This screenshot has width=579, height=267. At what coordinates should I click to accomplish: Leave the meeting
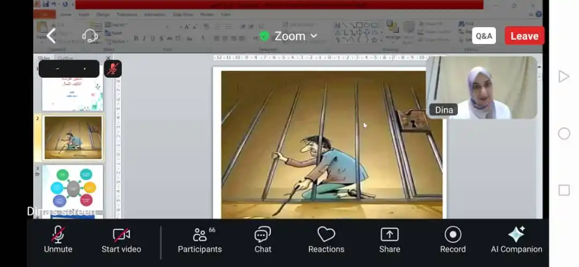click(x=524, y=36)
